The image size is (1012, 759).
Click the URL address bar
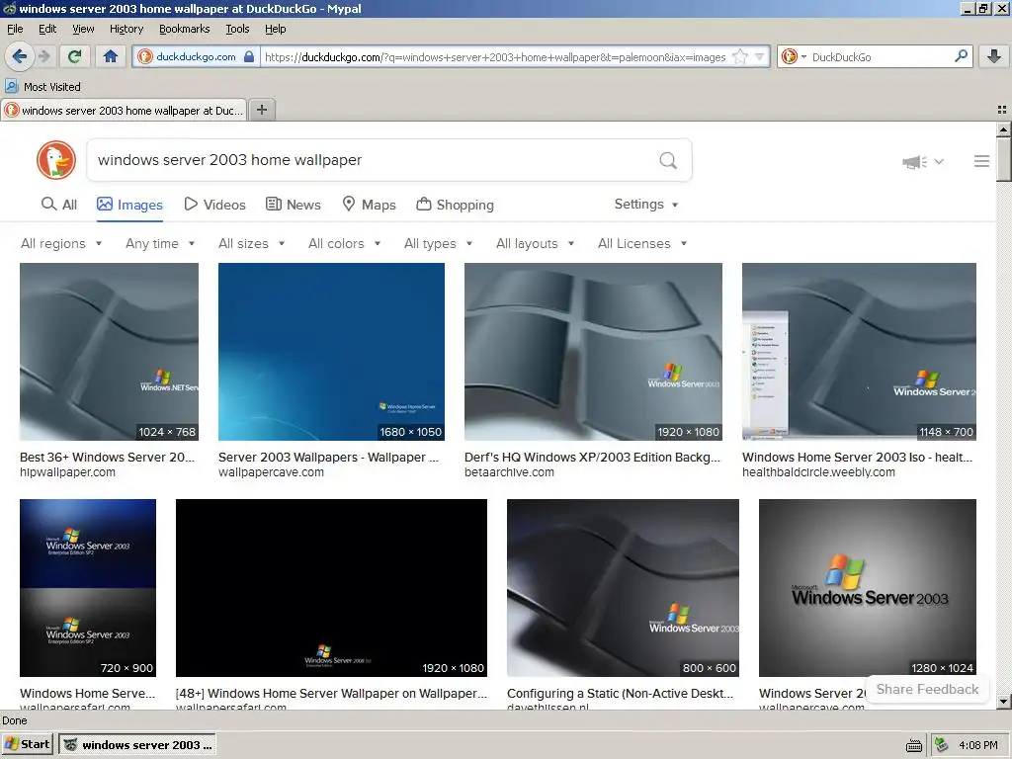click(494, 56)
